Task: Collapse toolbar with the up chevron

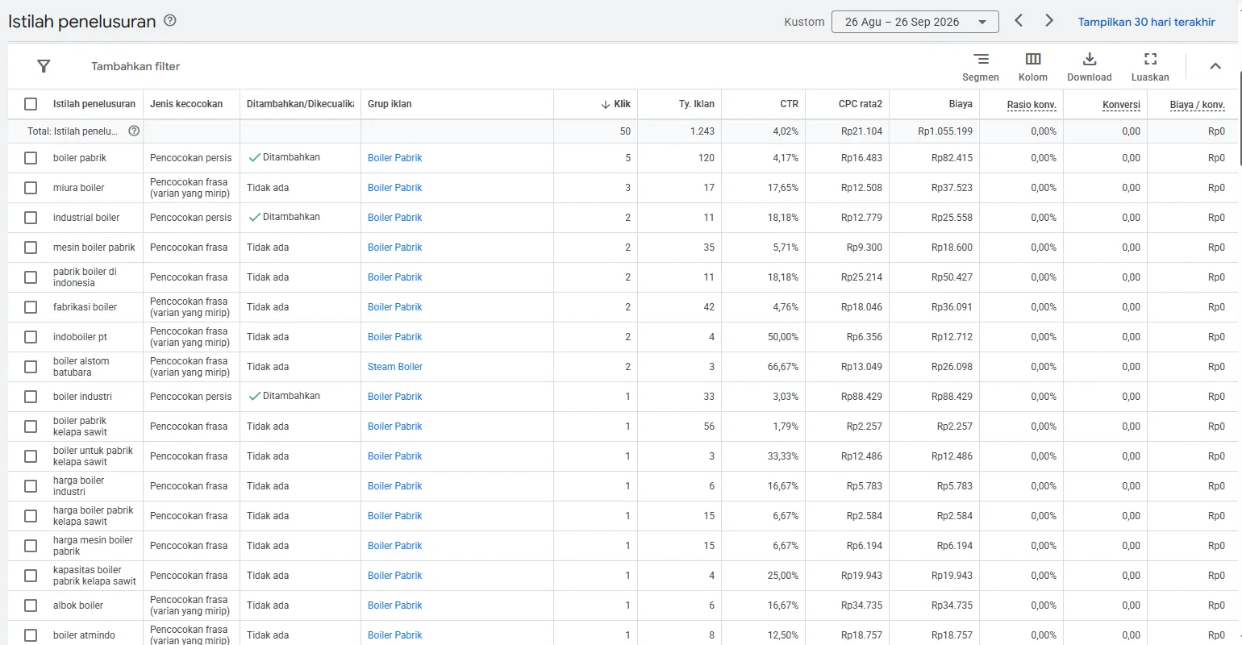Action: tap(1215, 66)
